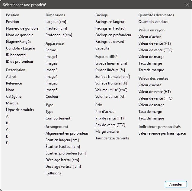This screenshot has height=191, width=192.
Task: Select the Référence property
Action: 14,83
